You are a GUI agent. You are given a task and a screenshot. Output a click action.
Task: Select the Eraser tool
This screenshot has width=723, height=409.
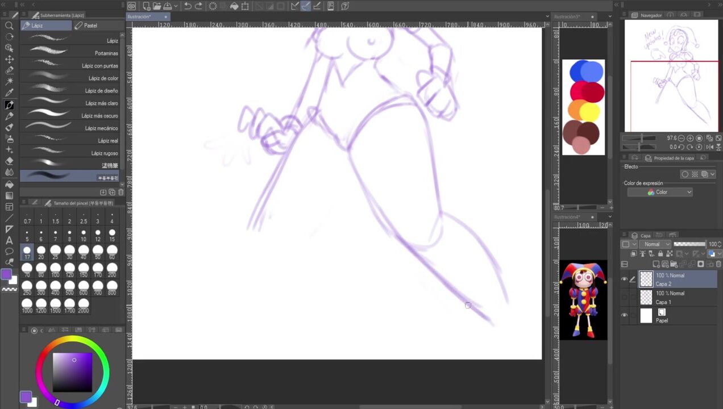click(9, 161)
